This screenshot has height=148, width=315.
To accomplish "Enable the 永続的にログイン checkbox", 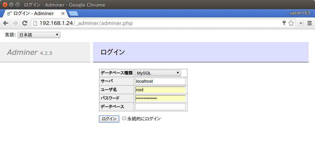I will 124,118.
